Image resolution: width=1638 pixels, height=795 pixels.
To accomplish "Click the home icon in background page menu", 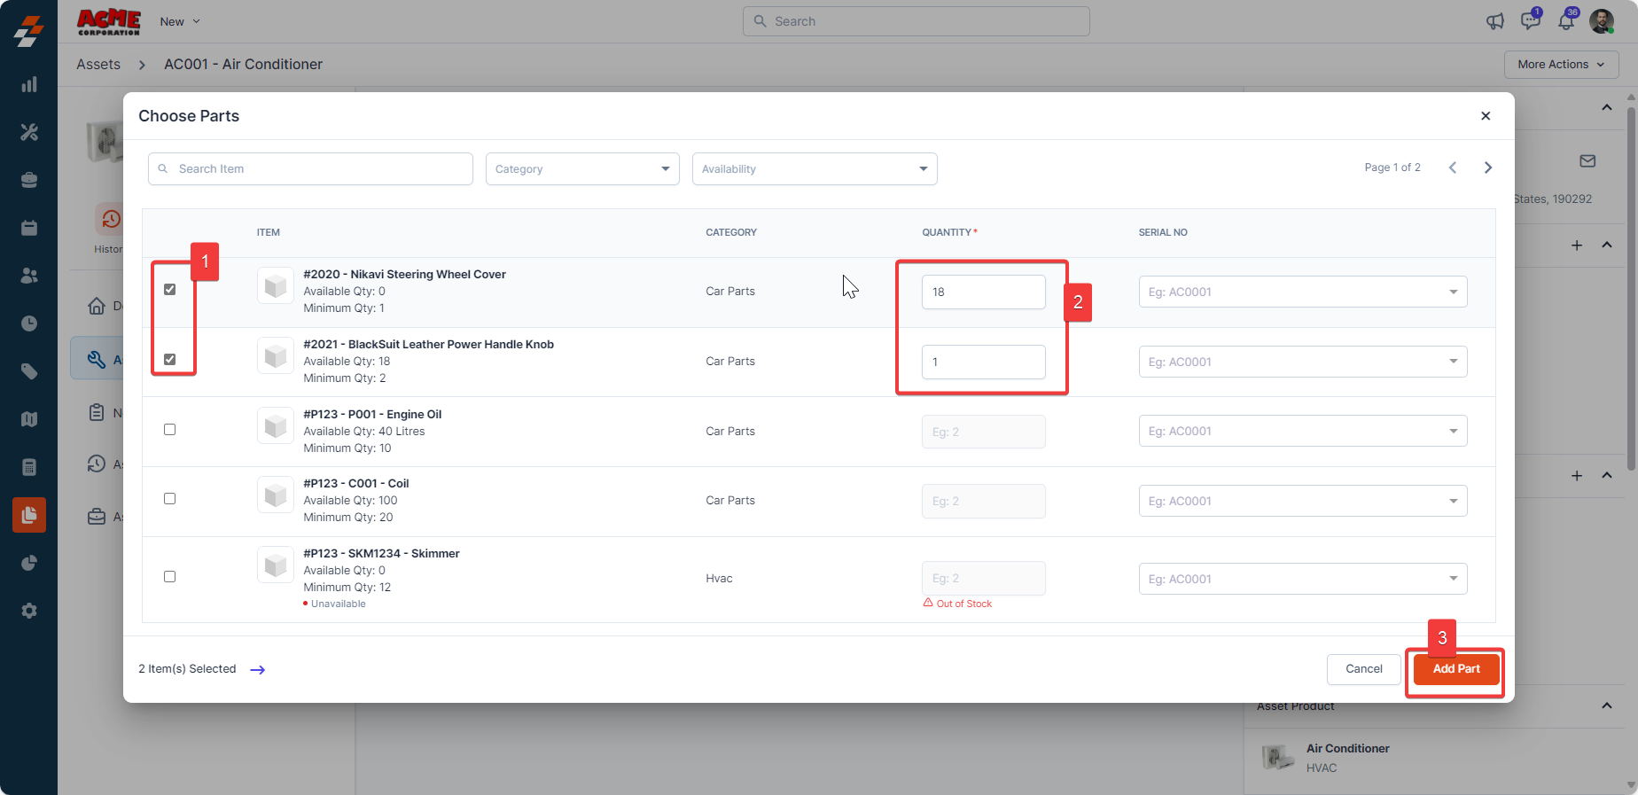I will pos(97,306).
